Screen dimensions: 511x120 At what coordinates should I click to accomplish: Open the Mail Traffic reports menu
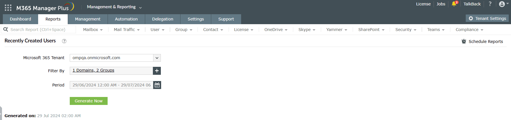[x=127, y=30]
